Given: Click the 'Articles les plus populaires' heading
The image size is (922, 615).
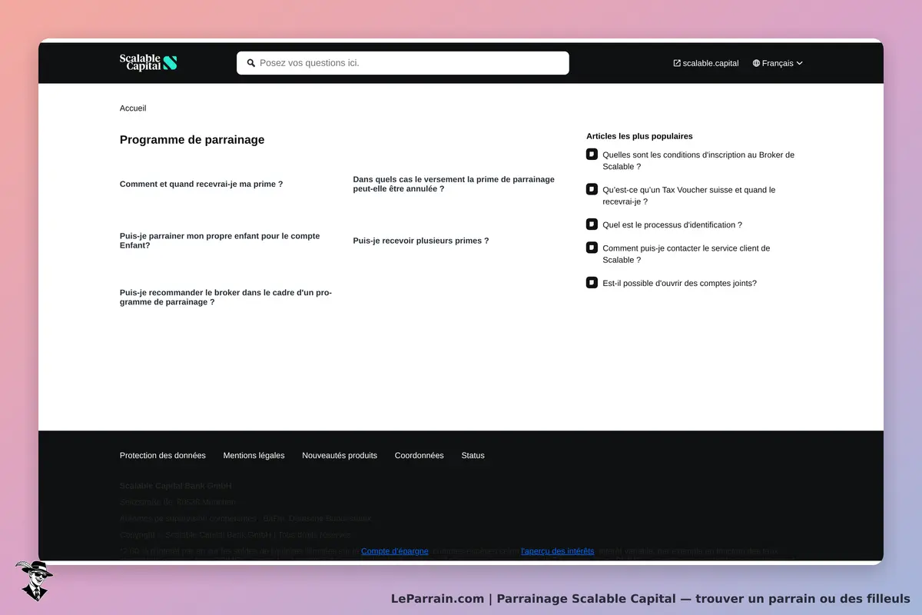Looking at the screenshot, I should (639, 136).
